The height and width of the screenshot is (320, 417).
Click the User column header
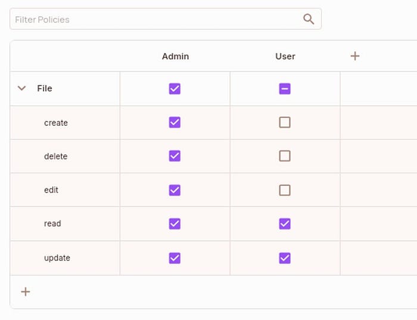coord(285,56)
